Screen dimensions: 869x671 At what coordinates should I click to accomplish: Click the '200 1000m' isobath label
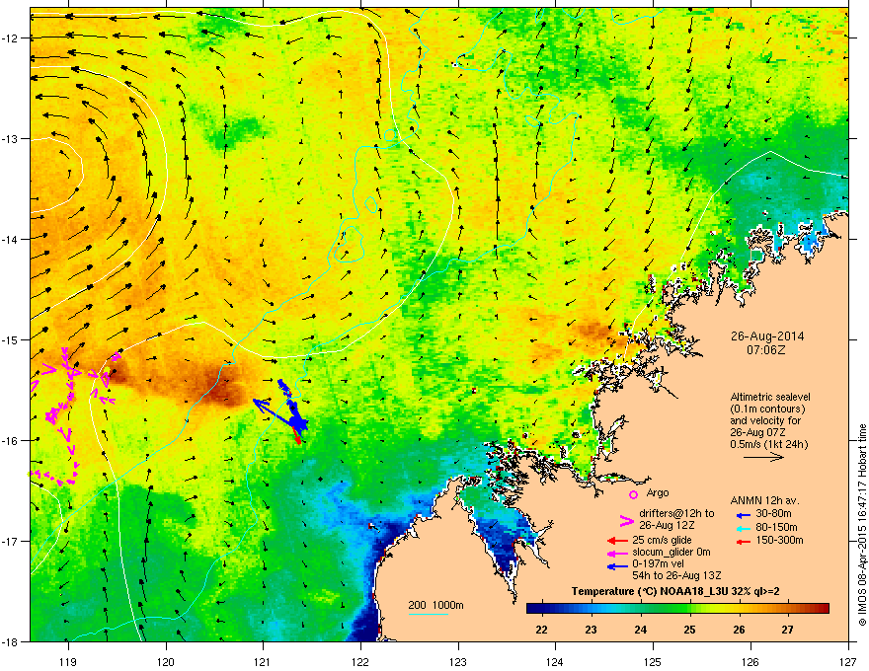(435, 605)
